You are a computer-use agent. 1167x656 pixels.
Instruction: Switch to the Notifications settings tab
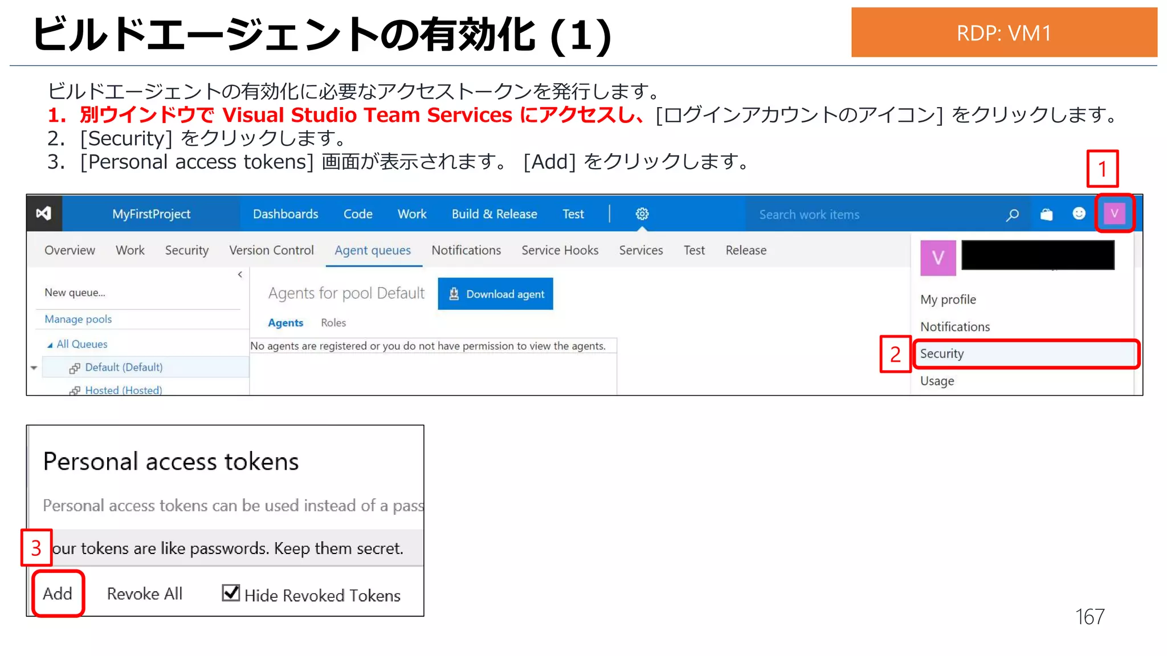click(x=466, y=251)
